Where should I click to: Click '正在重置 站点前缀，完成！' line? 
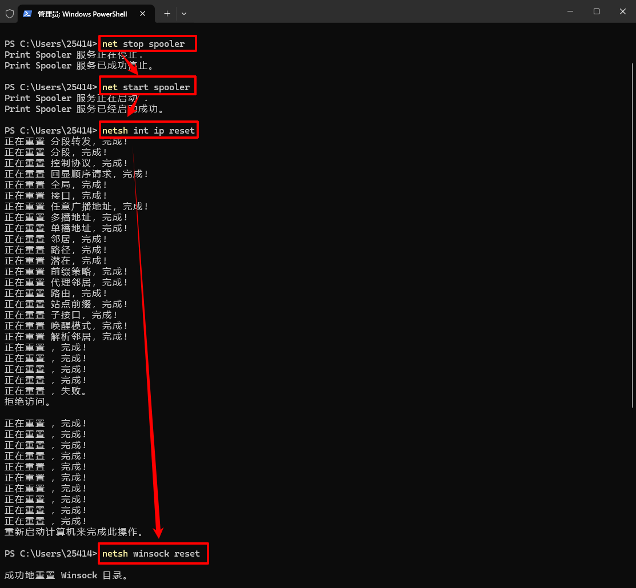coord(66,304)
